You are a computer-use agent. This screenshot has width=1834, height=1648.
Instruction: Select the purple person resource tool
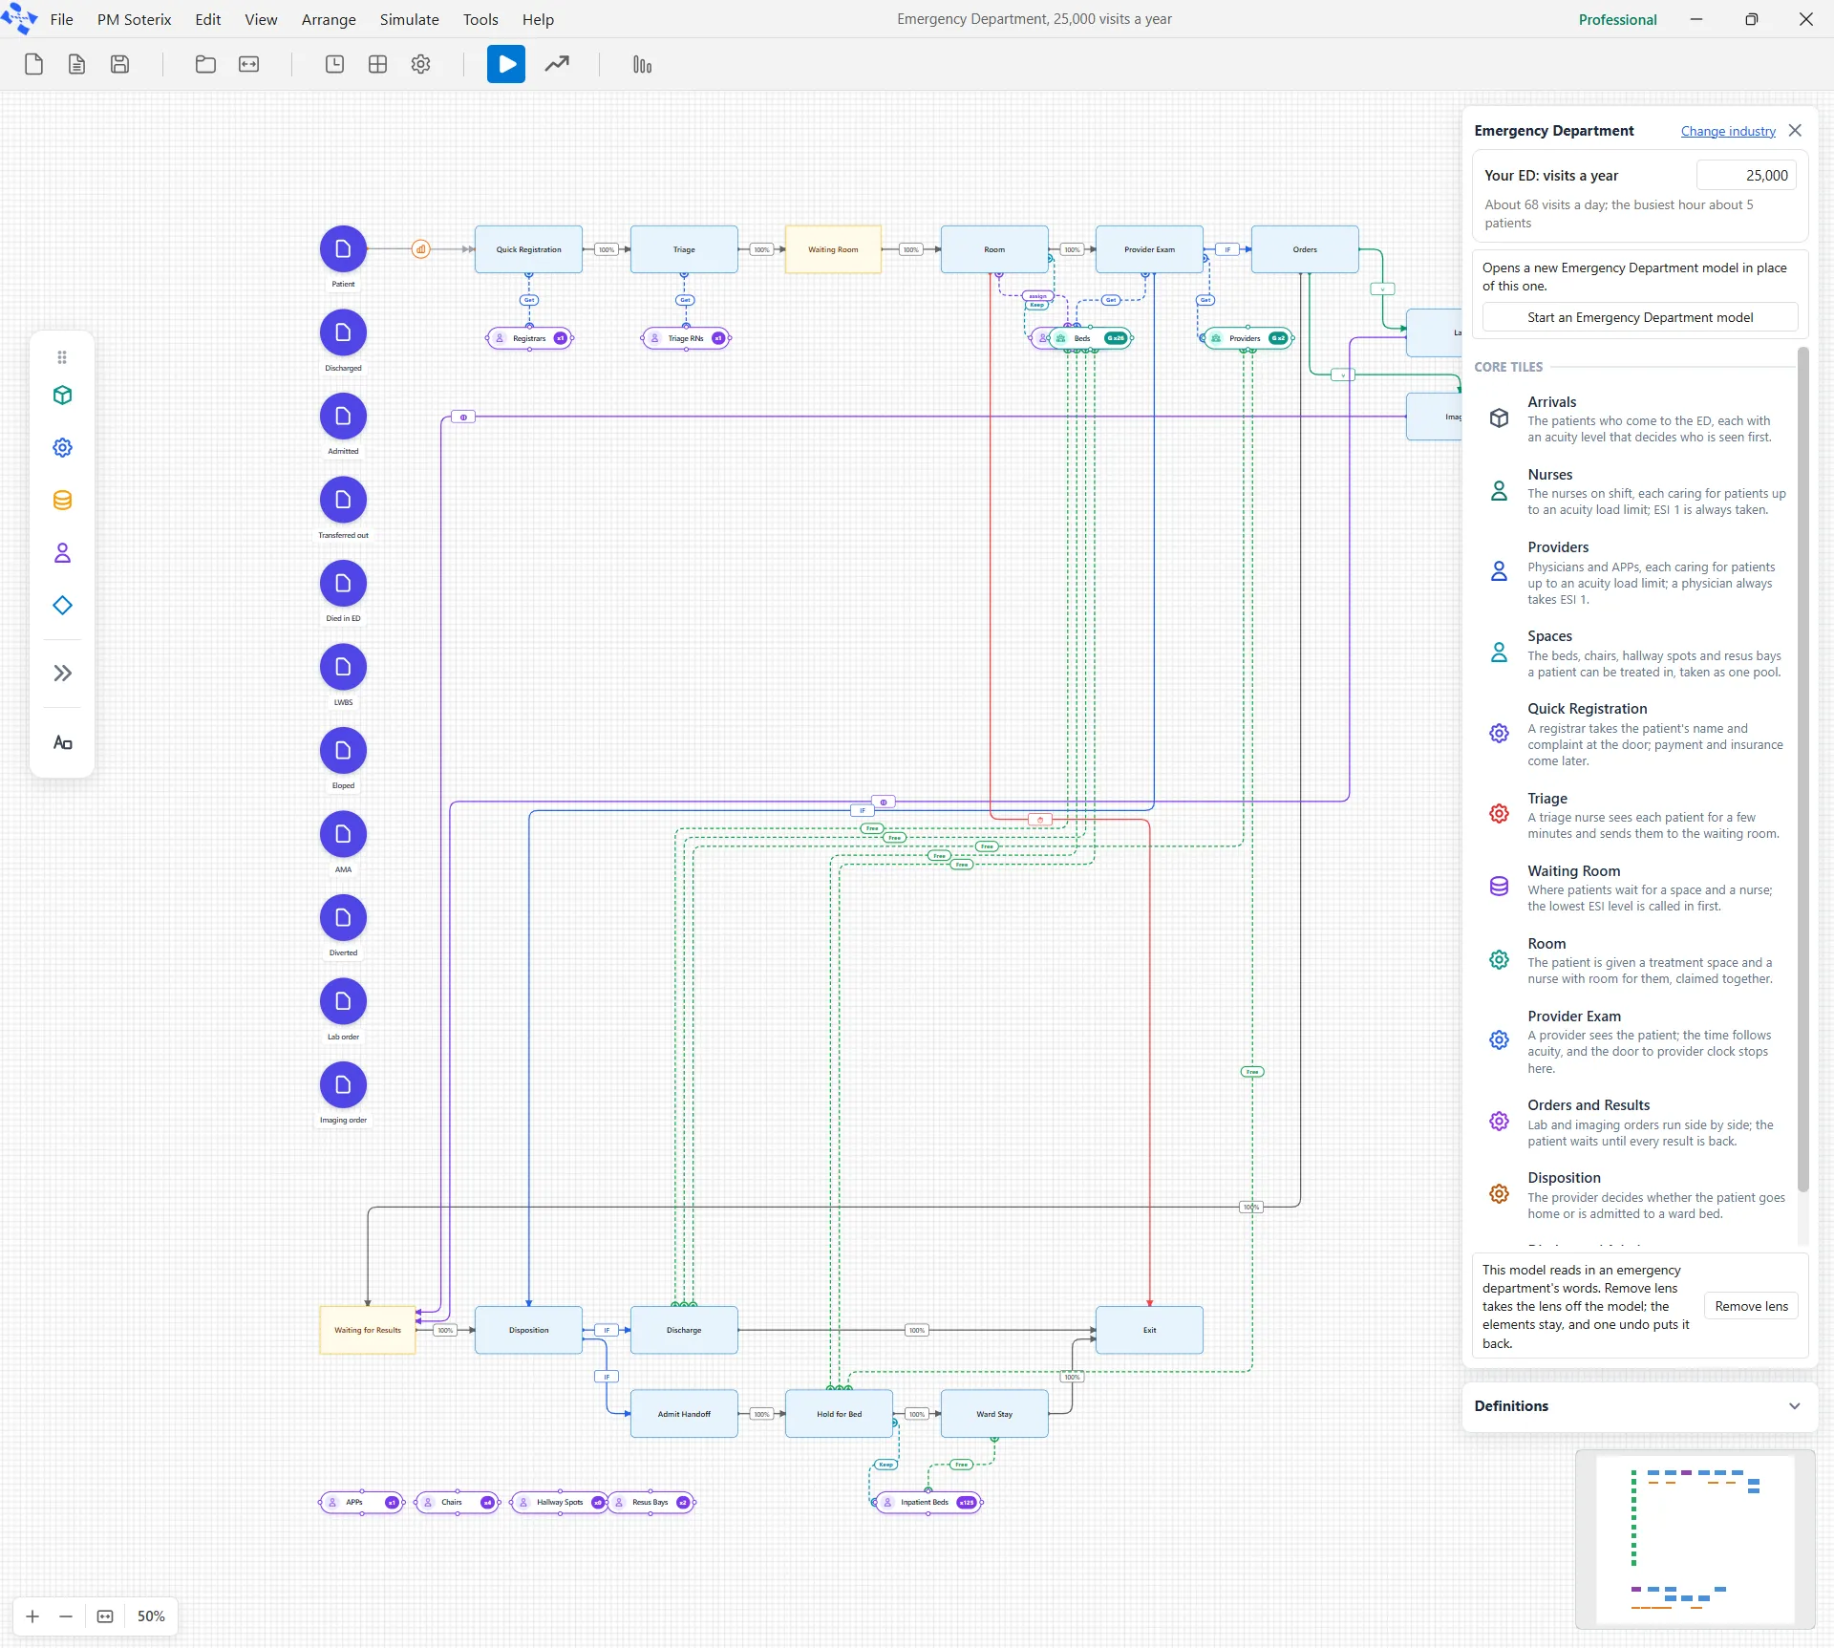(x=62, y=553)
